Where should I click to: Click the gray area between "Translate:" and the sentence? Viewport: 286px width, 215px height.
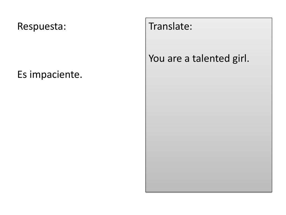click(x=209, y=43)
